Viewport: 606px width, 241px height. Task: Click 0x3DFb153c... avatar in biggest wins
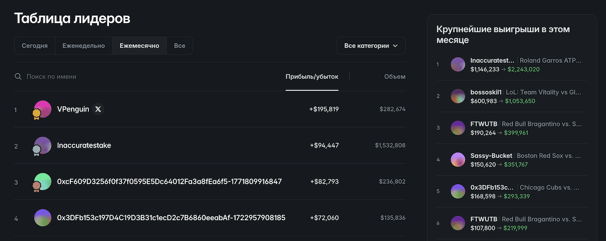(x=458, y=191)
